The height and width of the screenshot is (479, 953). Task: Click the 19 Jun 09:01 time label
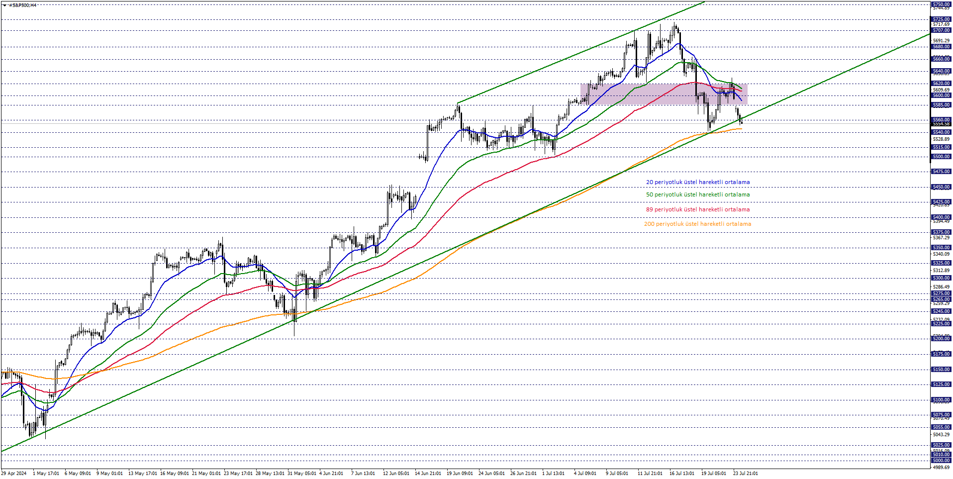[x=460, y=474]
